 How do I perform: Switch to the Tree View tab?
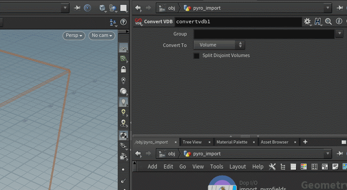pyautogui.click(x=192, y=142)
